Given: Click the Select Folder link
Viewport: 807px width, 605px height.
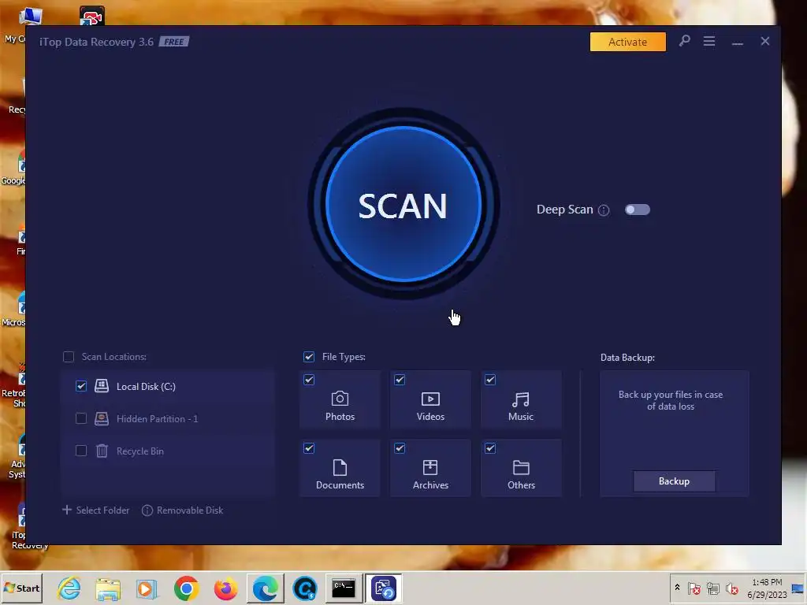Looking at the screenshot, I should (95, 510).
